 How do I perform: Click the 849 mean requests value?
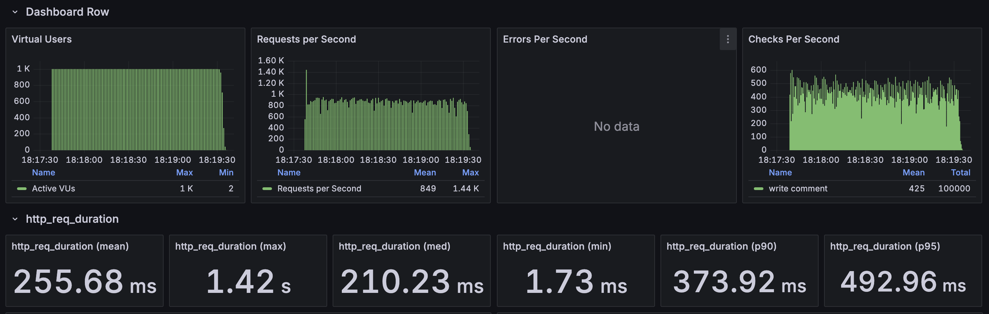click(x=428, y=189)
